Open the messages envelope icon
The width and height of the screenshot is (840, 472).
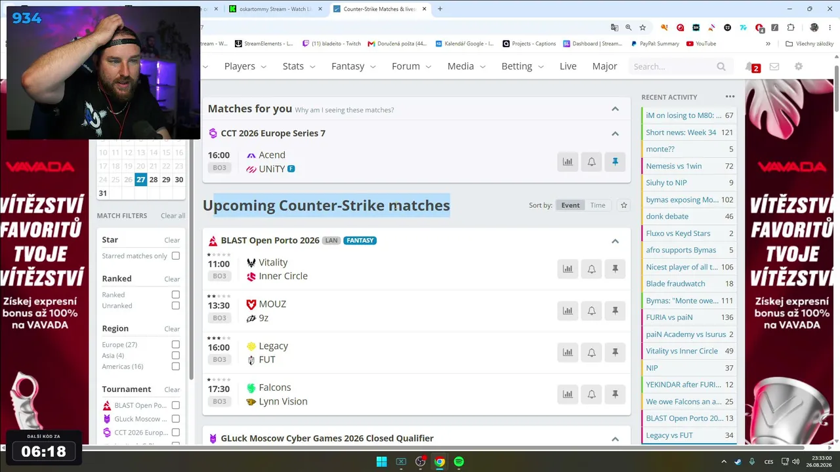[x=774, y=66]
